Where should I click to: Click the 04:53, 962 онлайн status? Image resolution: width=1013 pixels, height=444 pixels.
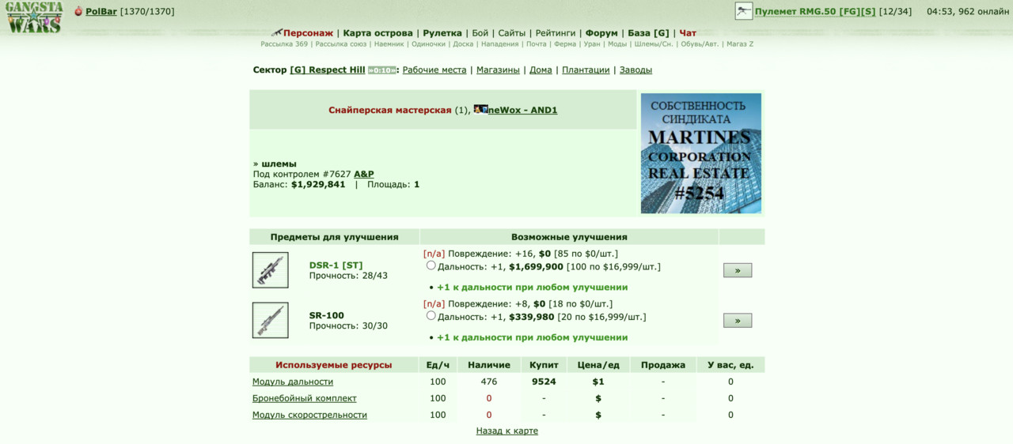coord(968,12)
